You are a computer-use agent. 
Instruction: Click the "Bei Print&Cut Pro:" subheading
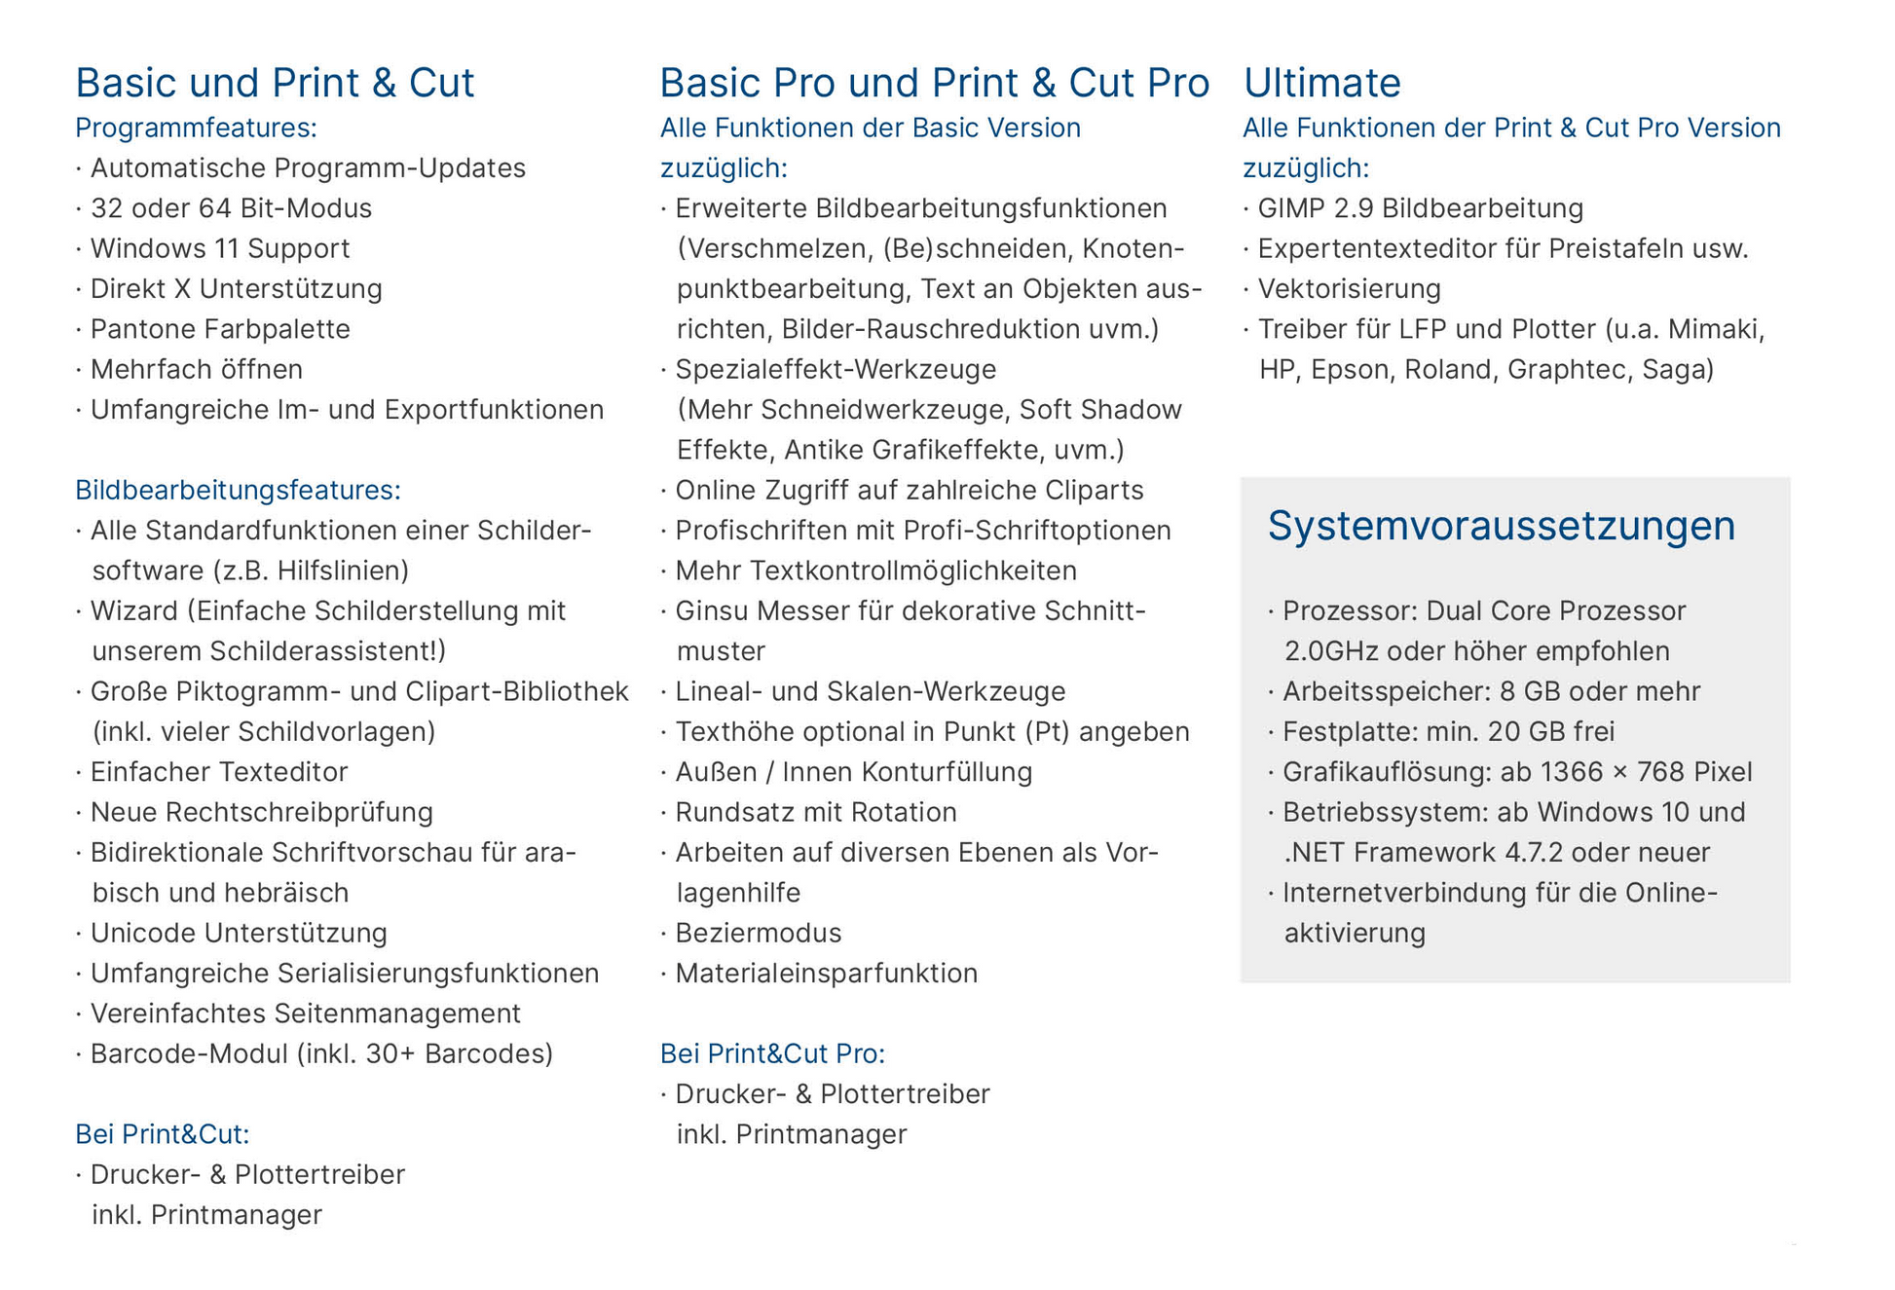point(772,1053)
